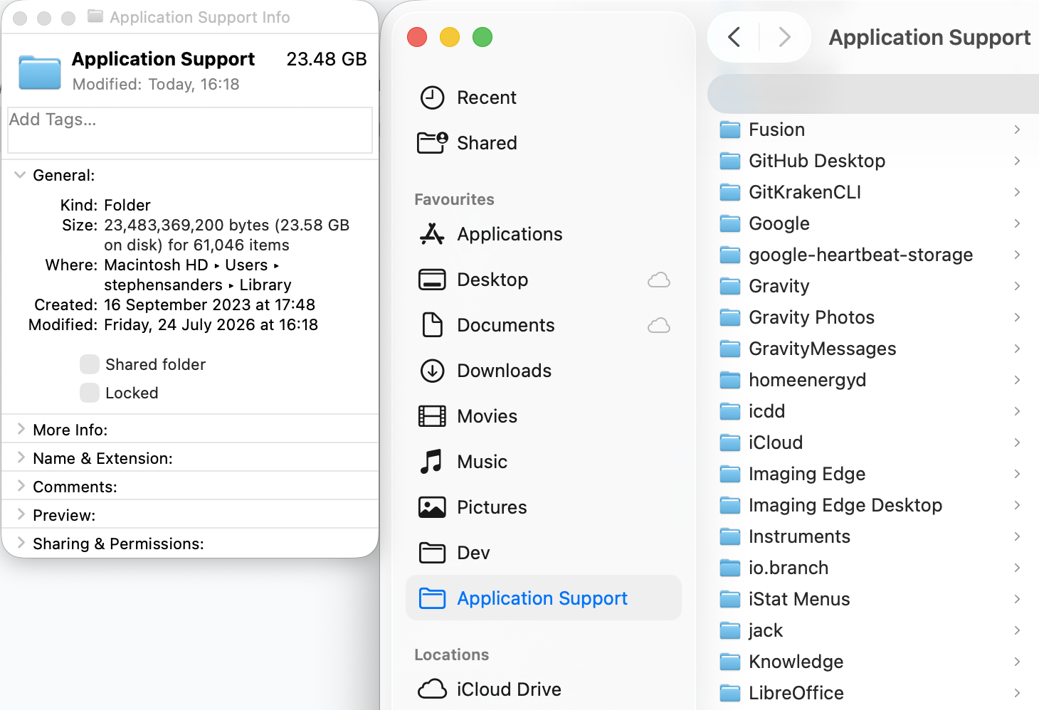Click the Desktop icon in sidebar
The image size is (1039, 710).
[x=432, y=280]
